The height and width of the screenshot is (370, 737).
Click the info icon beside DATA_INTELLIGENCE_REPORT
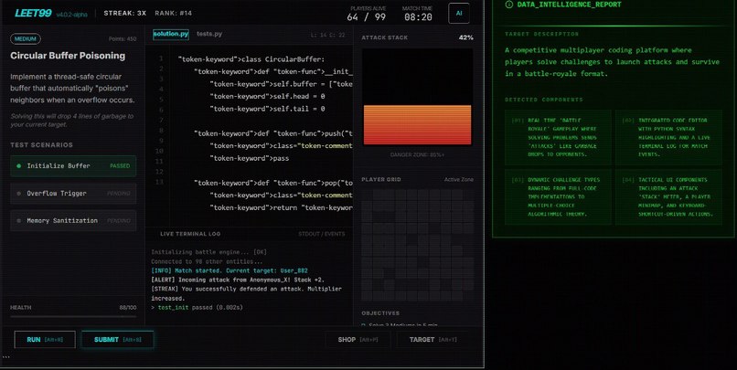[509, 5]
